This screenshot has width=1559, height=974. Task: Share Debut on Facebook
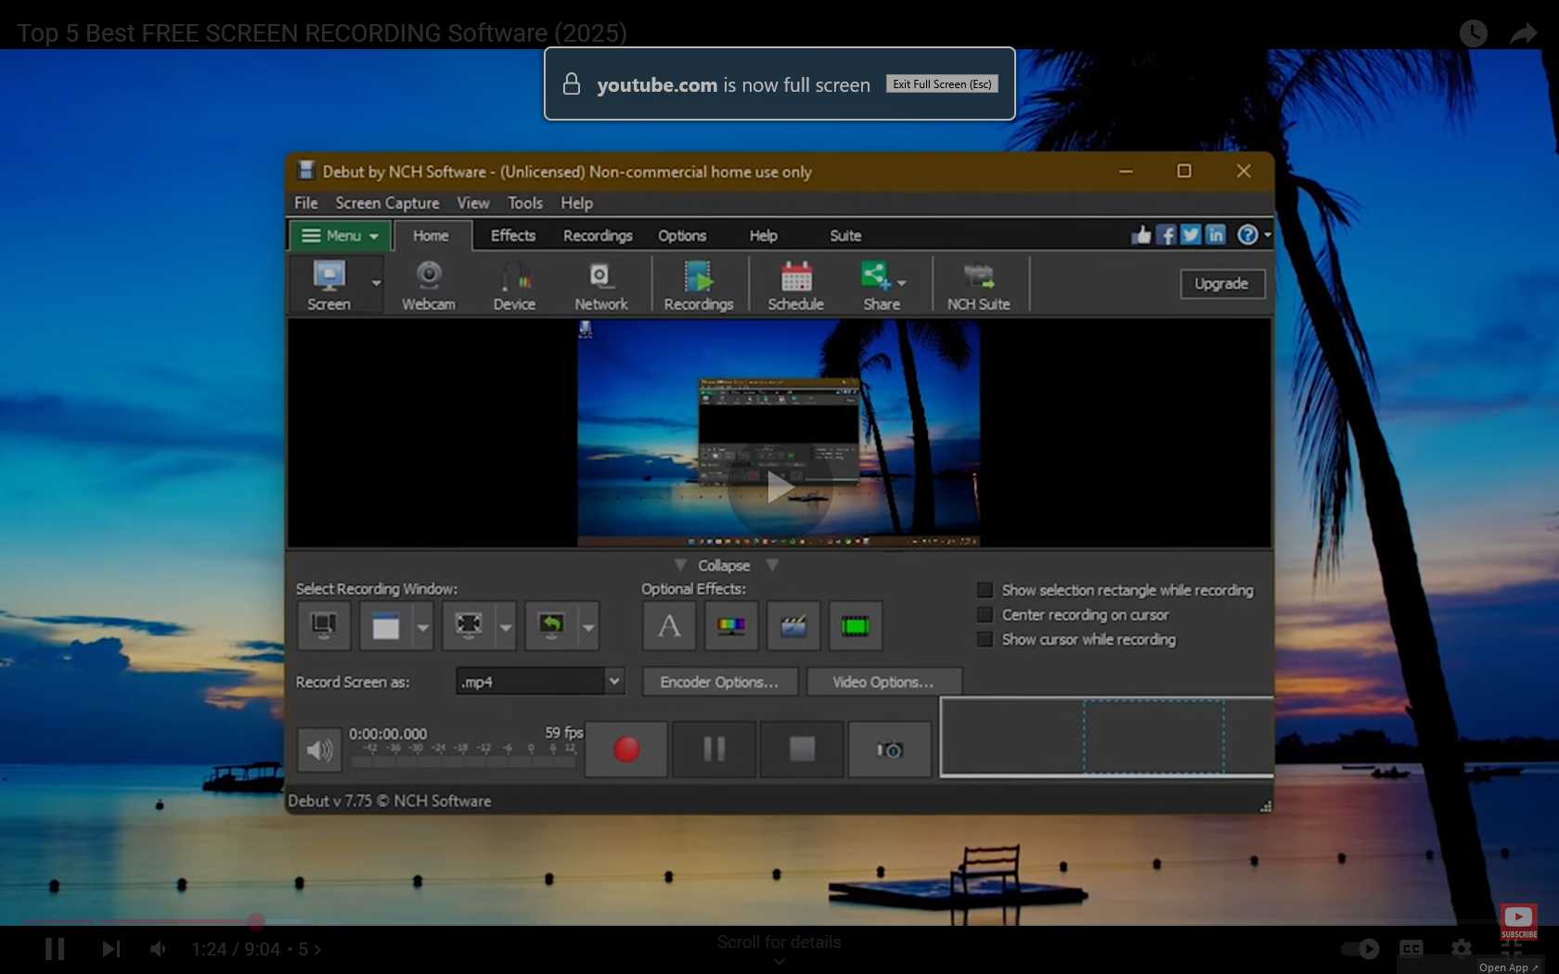click(x=1166, y=235)
